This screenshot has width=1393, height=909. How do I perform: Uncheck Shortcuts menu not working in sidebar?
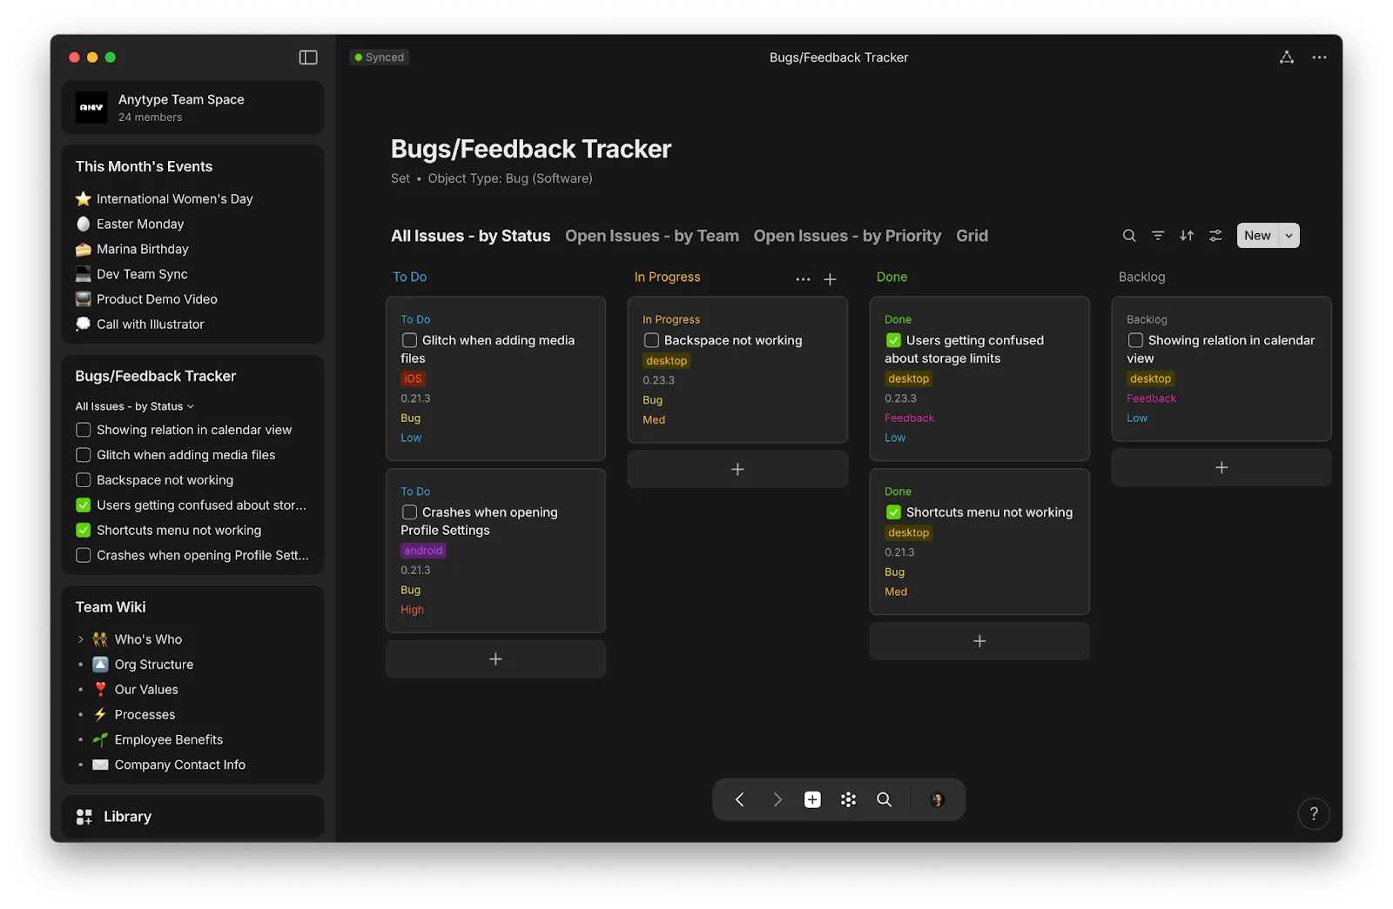tap(84, 530)
